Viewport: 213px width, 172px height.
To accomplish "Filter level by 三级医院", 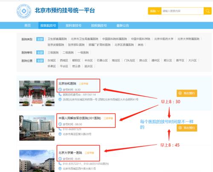I will click(x=53, y=52).
